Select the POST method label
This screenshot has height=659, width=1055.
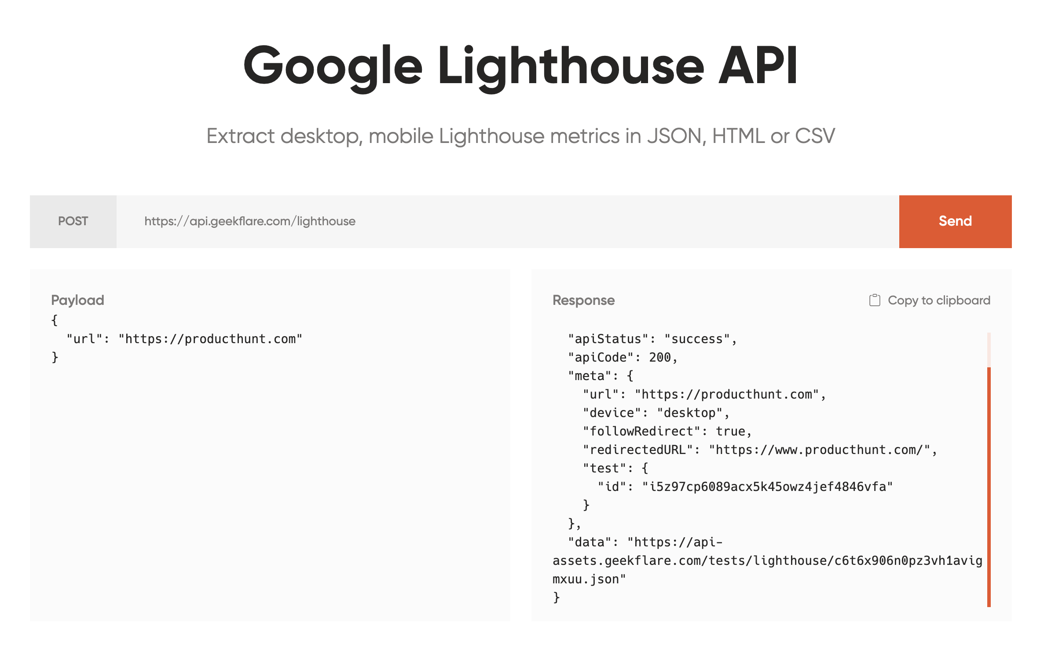coord(73,221)
